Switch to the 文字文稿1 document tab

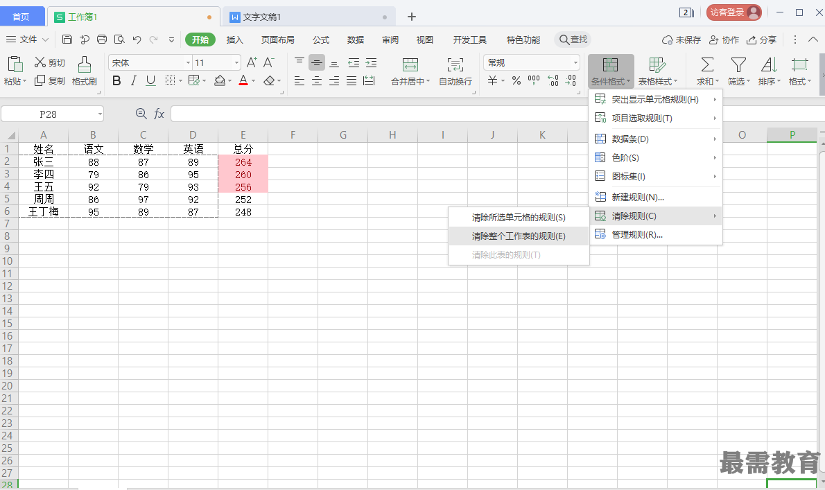pos(309,17)
